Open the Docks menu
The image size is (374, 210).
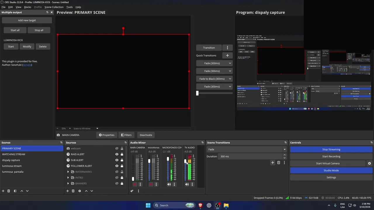point(27,7)
